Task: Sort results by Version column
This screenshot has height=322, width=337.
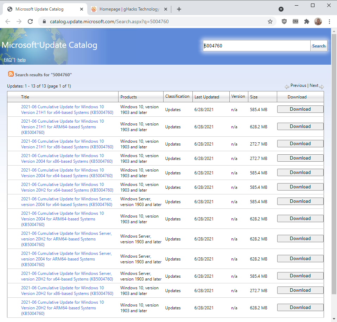Action: tap(238, 96)
